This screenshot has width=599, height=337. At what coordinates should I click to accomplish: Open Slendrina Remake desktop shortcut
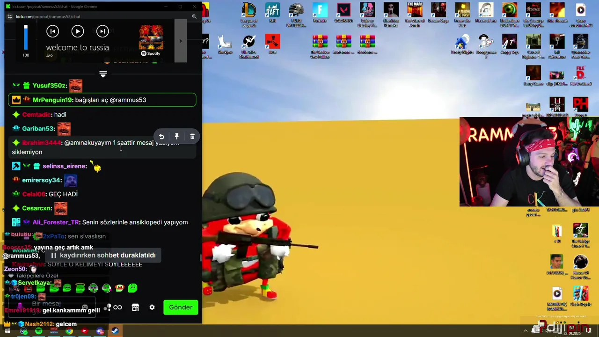pos(391,15)
